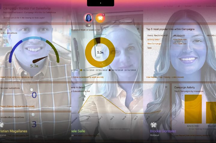The width and height of the screenshot is (216, 143).
Task: Click the woman's profile avatar bubble
Action: tap(88, 18)
